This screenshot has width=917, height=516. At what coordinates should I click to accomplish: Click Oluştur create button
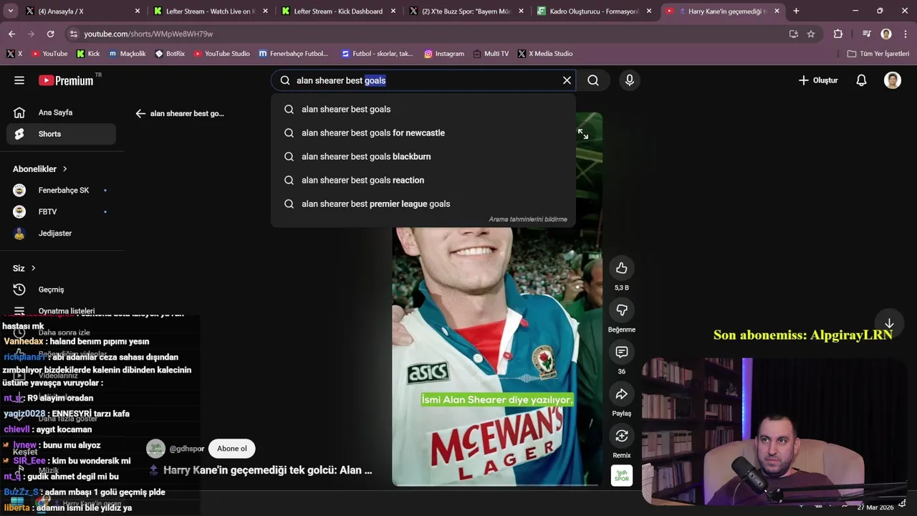(817, 80)
